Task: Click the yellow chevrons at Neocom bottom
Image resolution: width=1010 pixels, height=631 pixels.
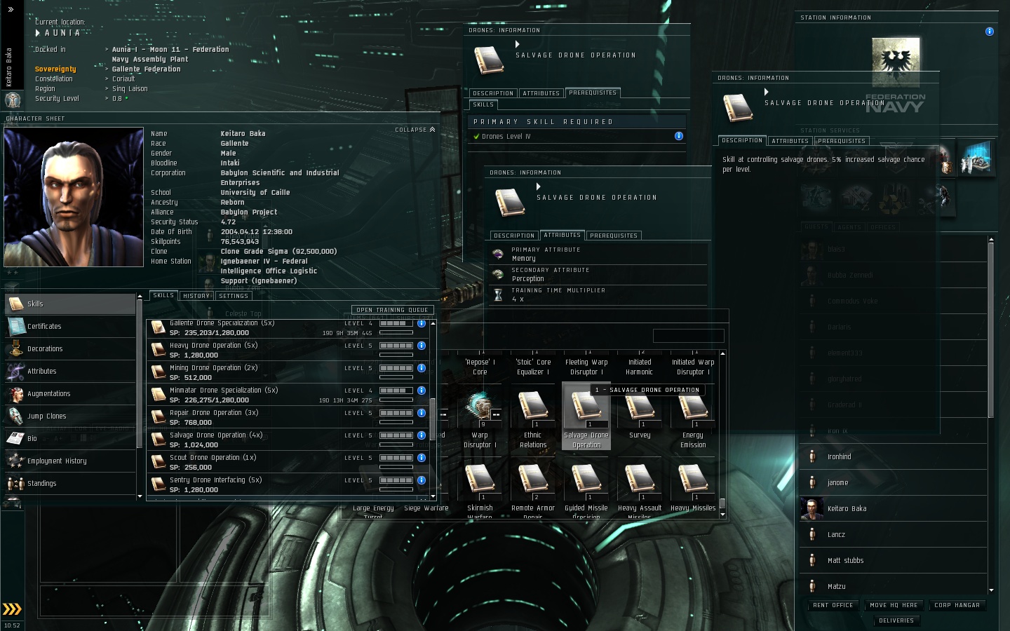Action: tap(12, 609)
